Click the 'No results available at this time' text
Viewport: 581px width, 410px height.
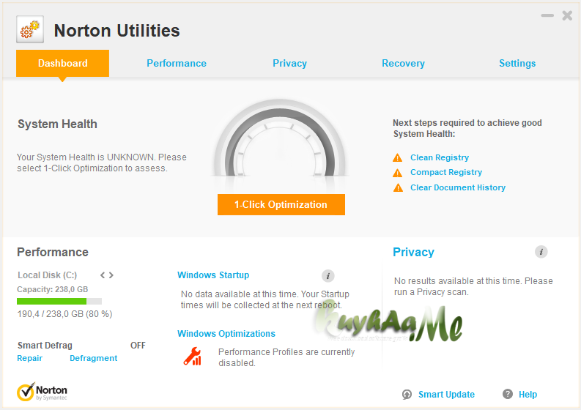473,286
